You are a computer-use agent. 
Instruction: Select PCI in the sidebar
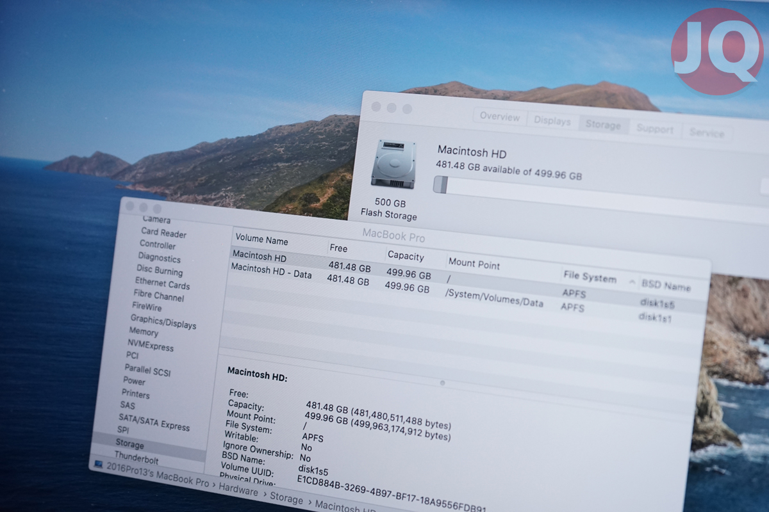pyautogui.click(x=132, y=355)
